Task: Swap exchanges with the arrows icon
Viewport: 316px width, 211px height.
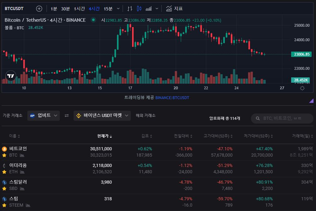Action: (67, 115)
